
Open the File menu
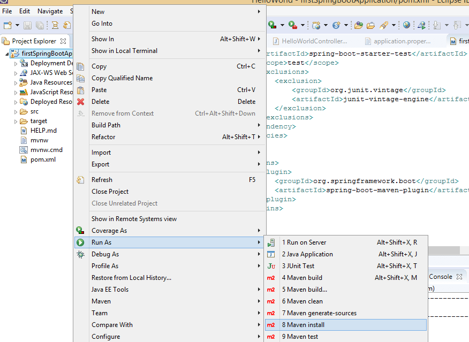pos(7,11)
